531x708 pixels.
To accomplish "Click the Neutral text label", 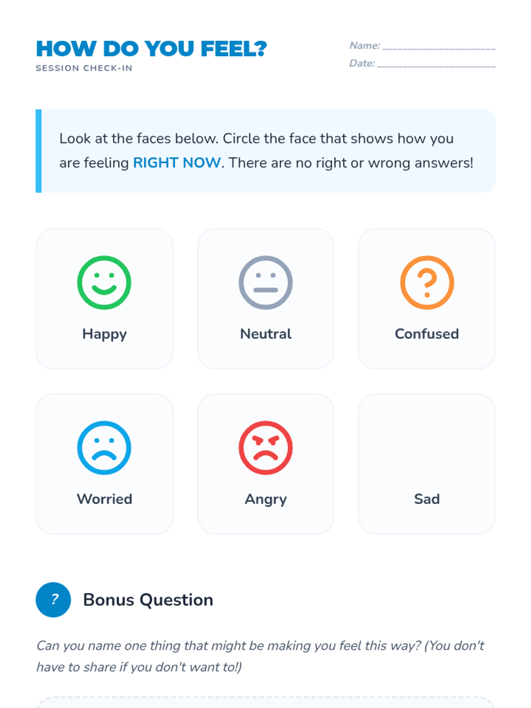I will [x=265, y=334].
